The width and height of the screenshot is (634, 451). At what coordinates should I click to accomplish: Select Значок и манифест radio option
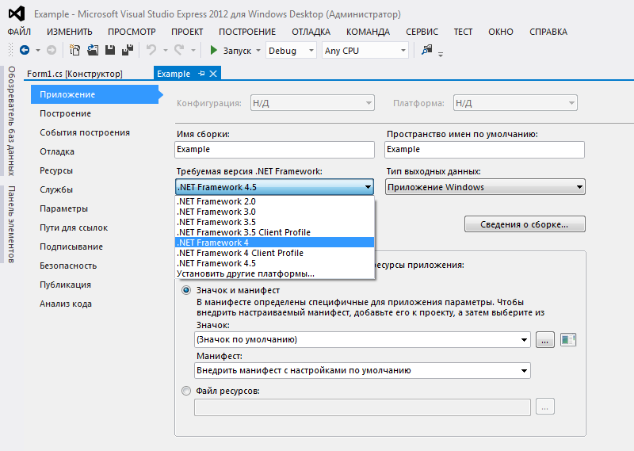(x=186, y=290)
